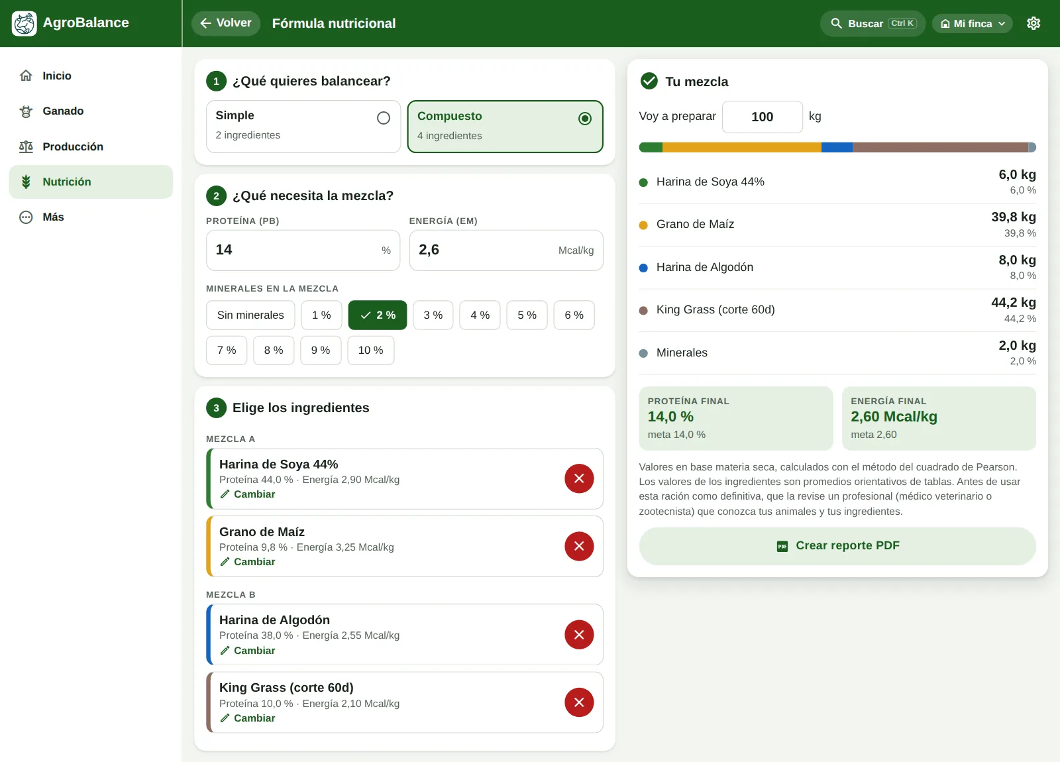Open the Buscar search box

[x=873, y=23]
